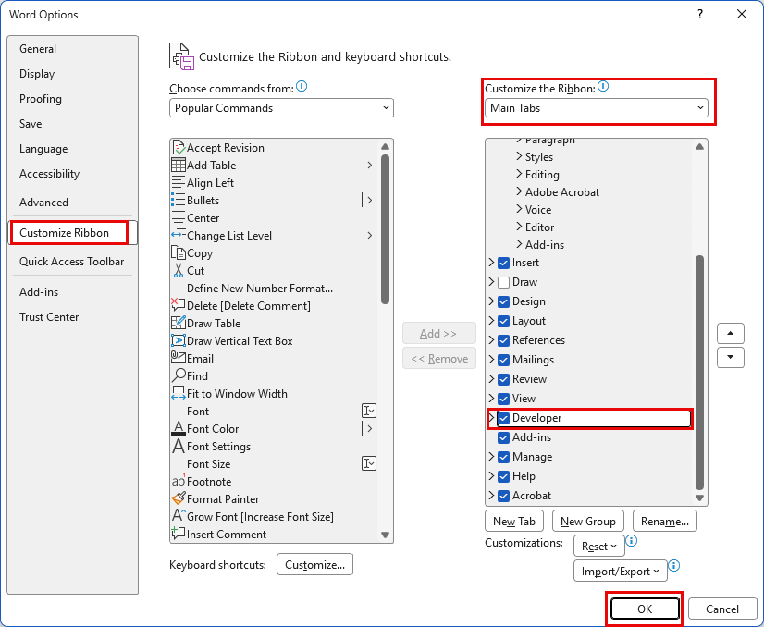
Task: Choose the Draw Table pencil icon
Action: (179, 323)
